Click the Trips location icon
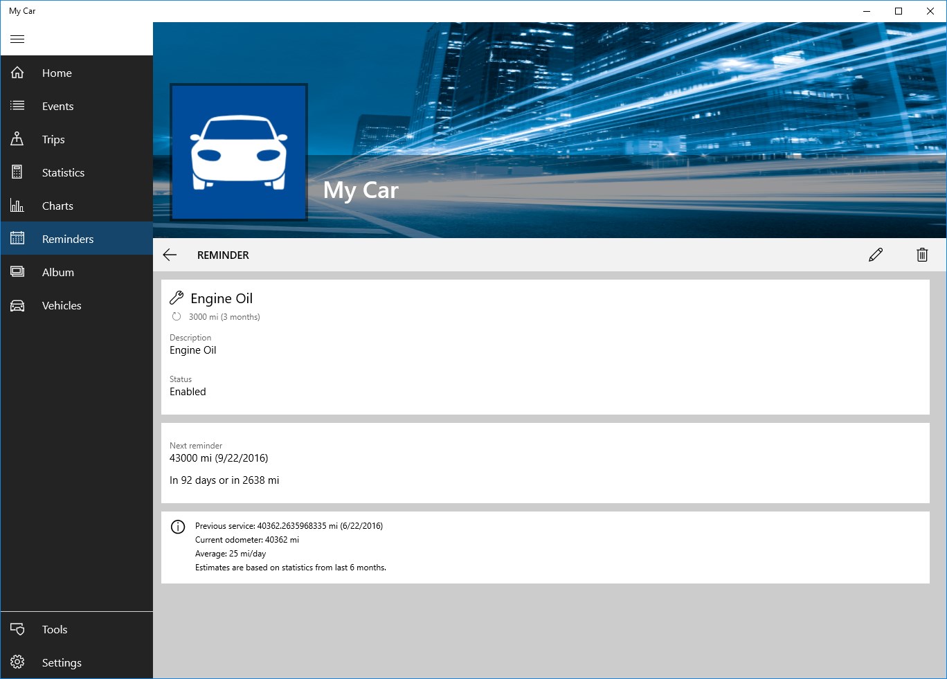This screenshot has height=679, width=947. 17,138
